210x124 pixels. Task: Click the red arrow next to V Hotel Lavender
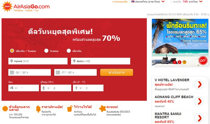199,84
